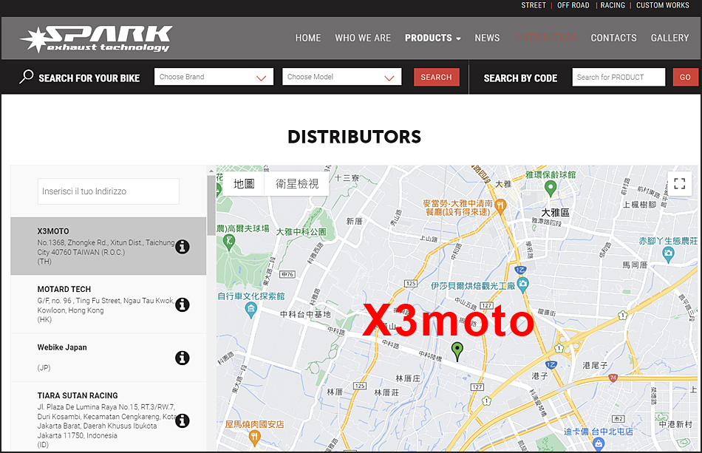The width and height of the screenshot is (702, 453).
Task: Open the Distributors page
Action: (x=545, y=38)
